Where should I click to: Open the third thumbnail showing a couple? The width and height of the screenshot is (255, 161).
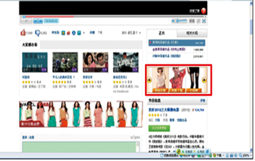96,62
